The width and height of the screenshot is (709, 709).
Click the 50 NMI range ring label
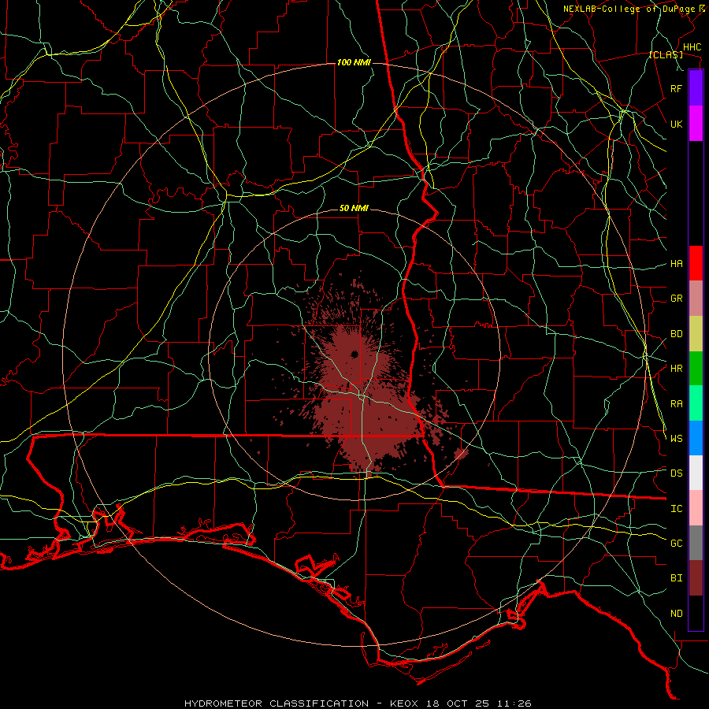[x=354, y=208]
